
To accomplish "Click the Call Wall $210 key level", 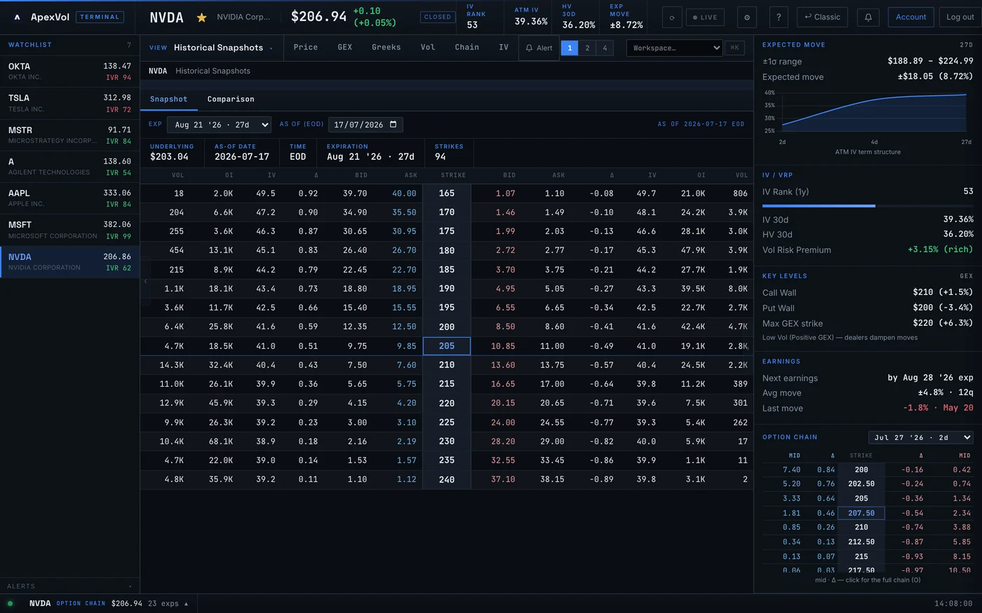I will [868, 293].
